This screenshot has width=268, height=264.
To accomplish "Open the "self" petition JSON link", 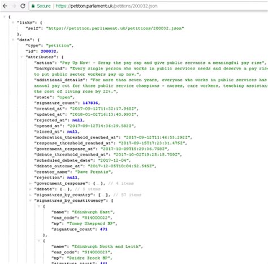I will pos(115,28).
